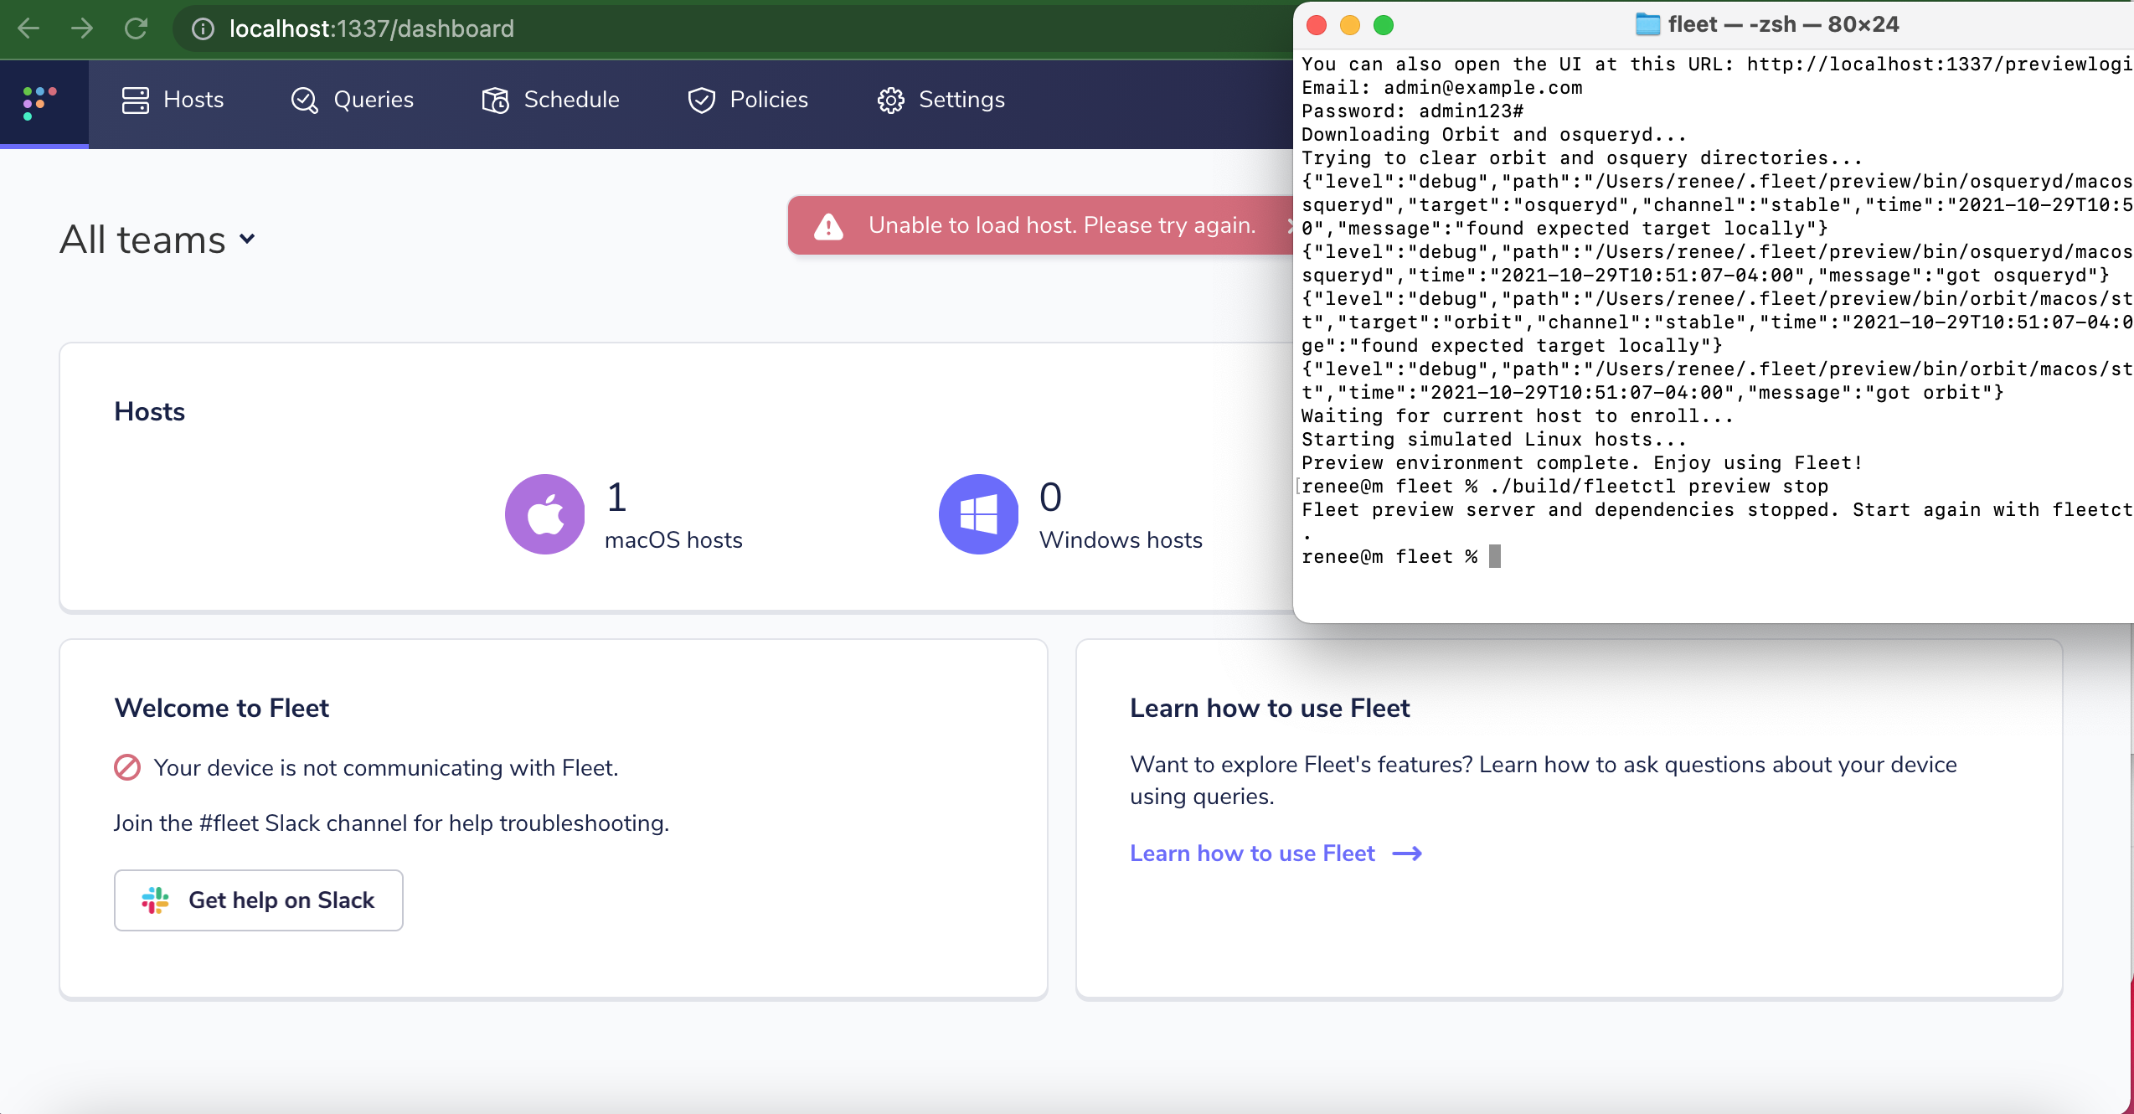
Task: Click "Welcome to Fleet" heading
Action: click(x=222, y=708)
